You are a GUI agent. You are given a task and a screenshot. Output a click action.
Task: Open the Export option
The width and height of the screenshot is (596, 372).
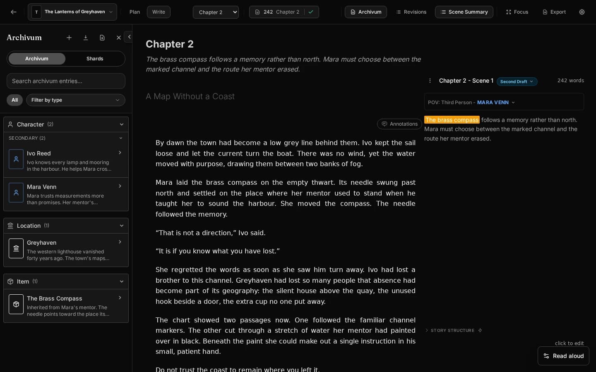554,12
